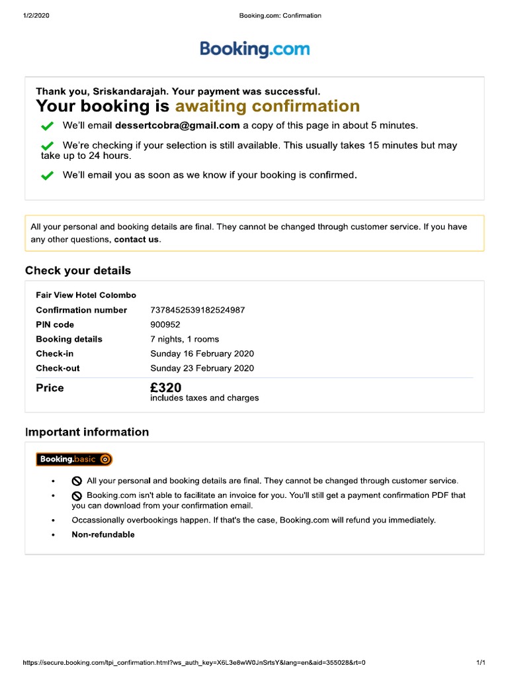Click prohibited icon beside invoice notice

pos(77,495)
